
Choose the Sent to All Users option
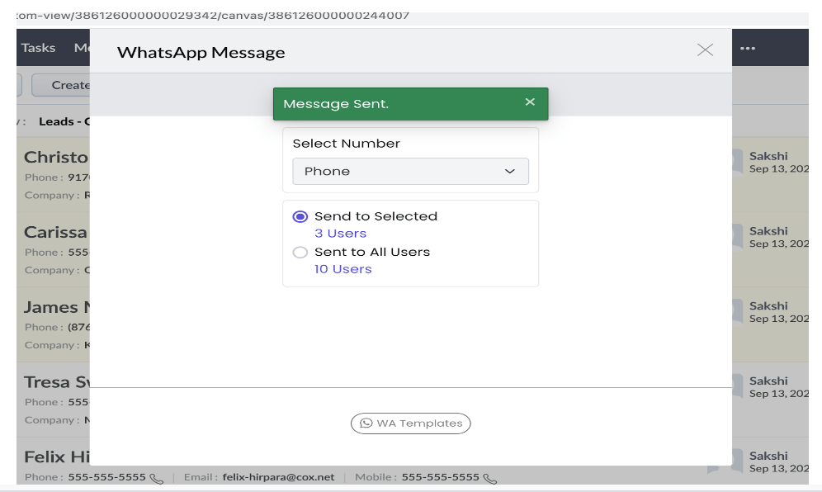click(300, 252)
